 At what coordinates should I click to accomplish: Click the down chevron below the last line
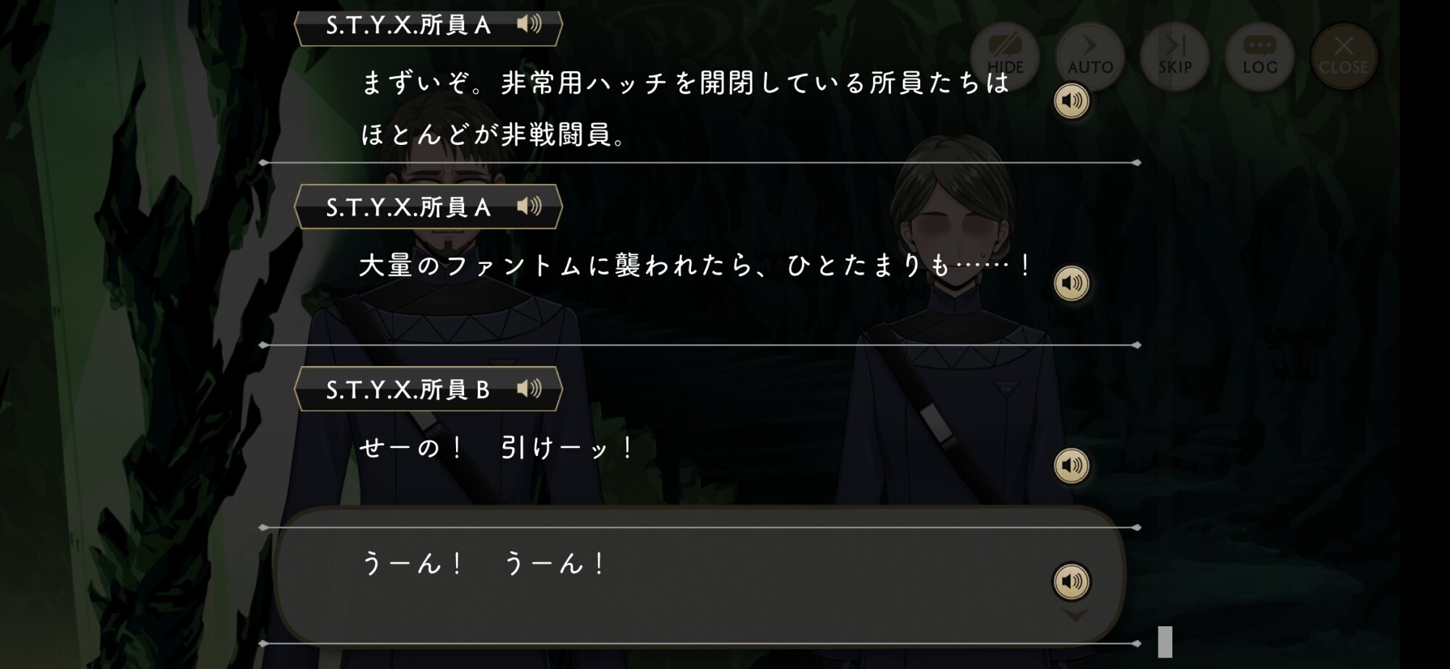pos(1074,615)
